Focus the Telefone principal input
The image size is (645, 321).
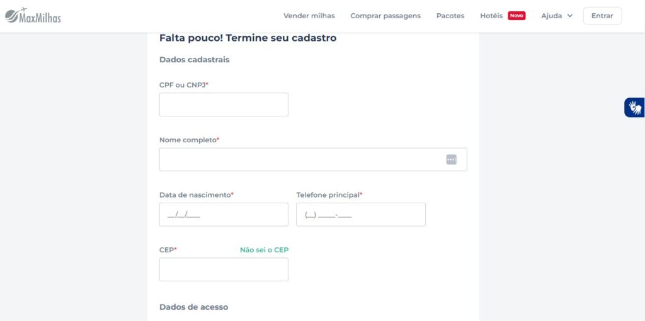(361, 215)
